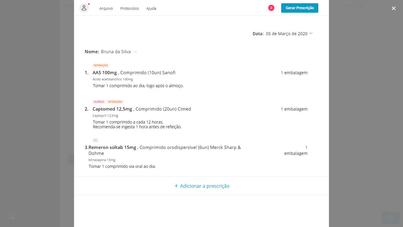Open the user profile avatar icon
The width and height of the screenshot is (403, 227).
pyautogui.click(x=84, y=8)
